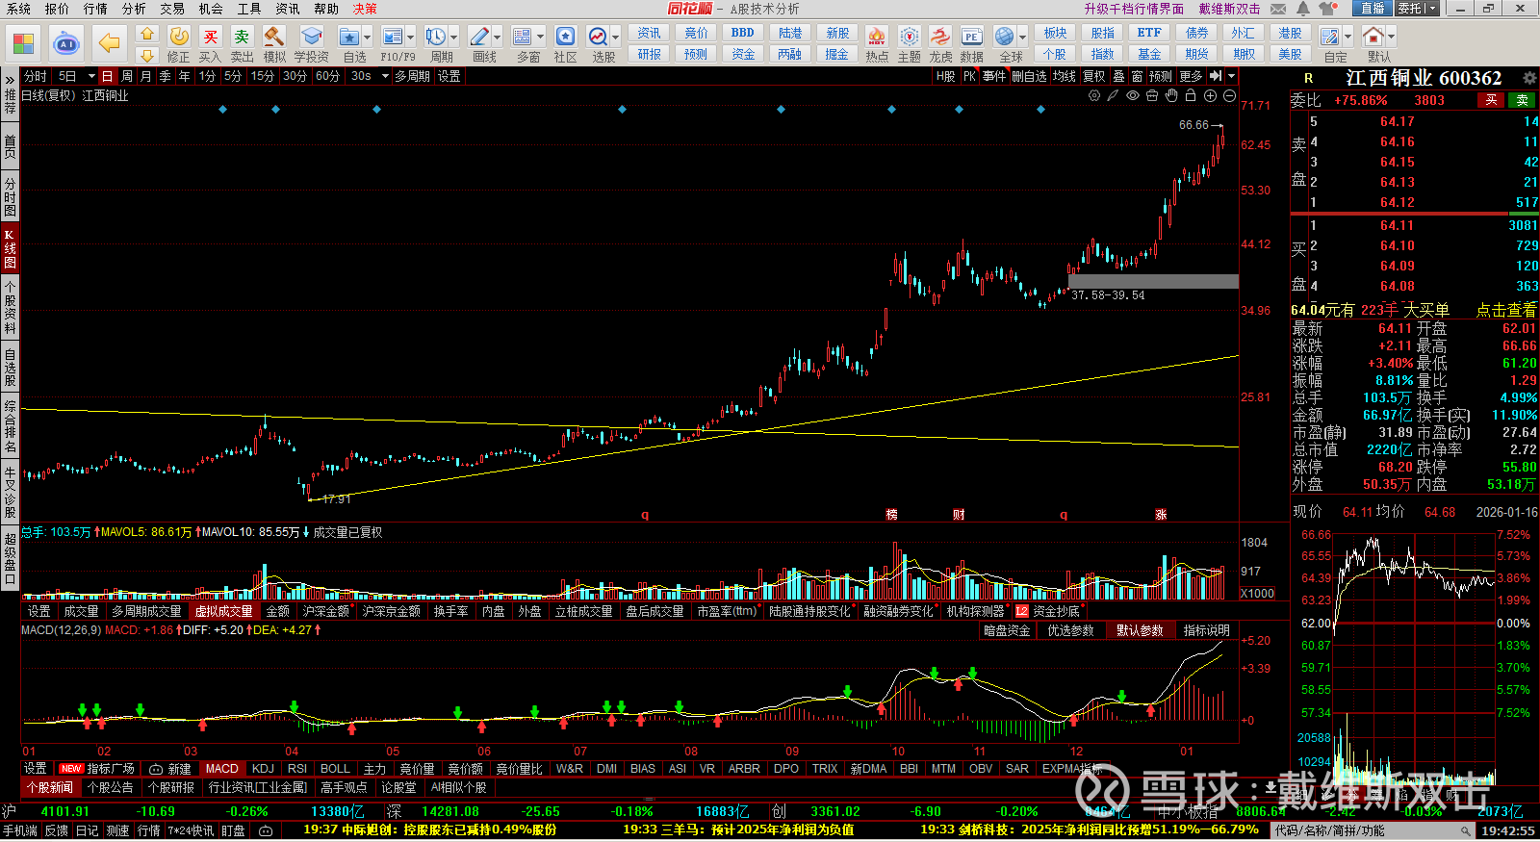The width and height of the screenshot is (1540, 842).
Task: Toggle the chart lock icon
Action: [x=1191, y=95]
